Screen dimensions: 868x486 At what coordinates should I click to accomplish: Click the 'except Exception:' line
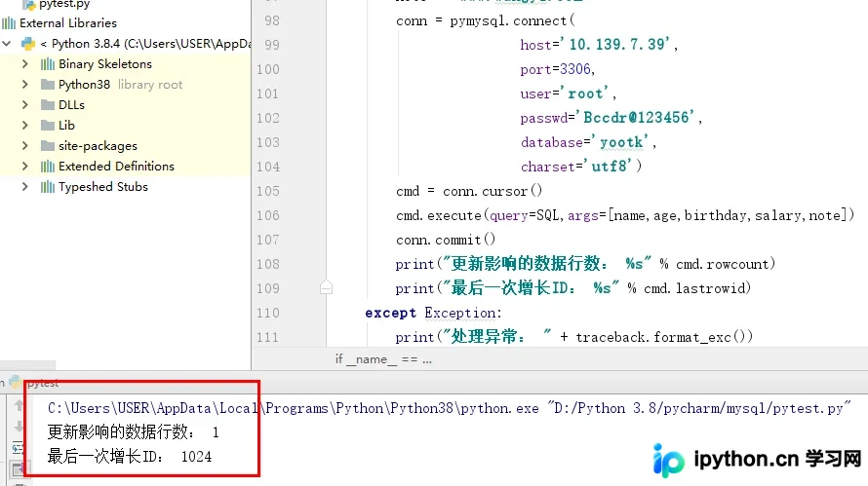click(433, 313)
